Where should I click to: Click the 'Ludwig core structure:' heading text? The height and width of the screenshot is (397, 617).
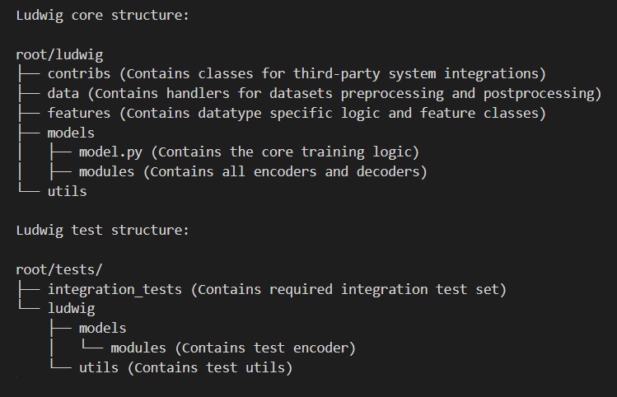click(x=103, y=16)
